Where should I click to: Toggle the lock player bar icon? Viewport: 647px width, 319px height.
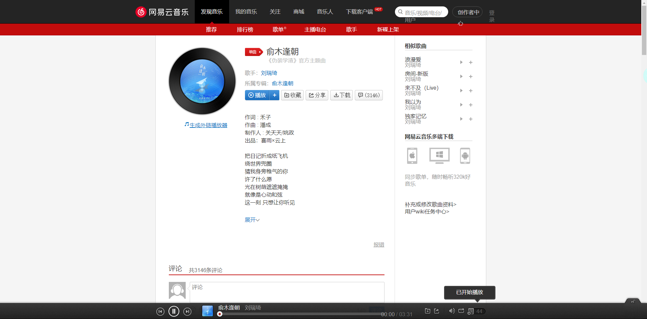[633, 302]
